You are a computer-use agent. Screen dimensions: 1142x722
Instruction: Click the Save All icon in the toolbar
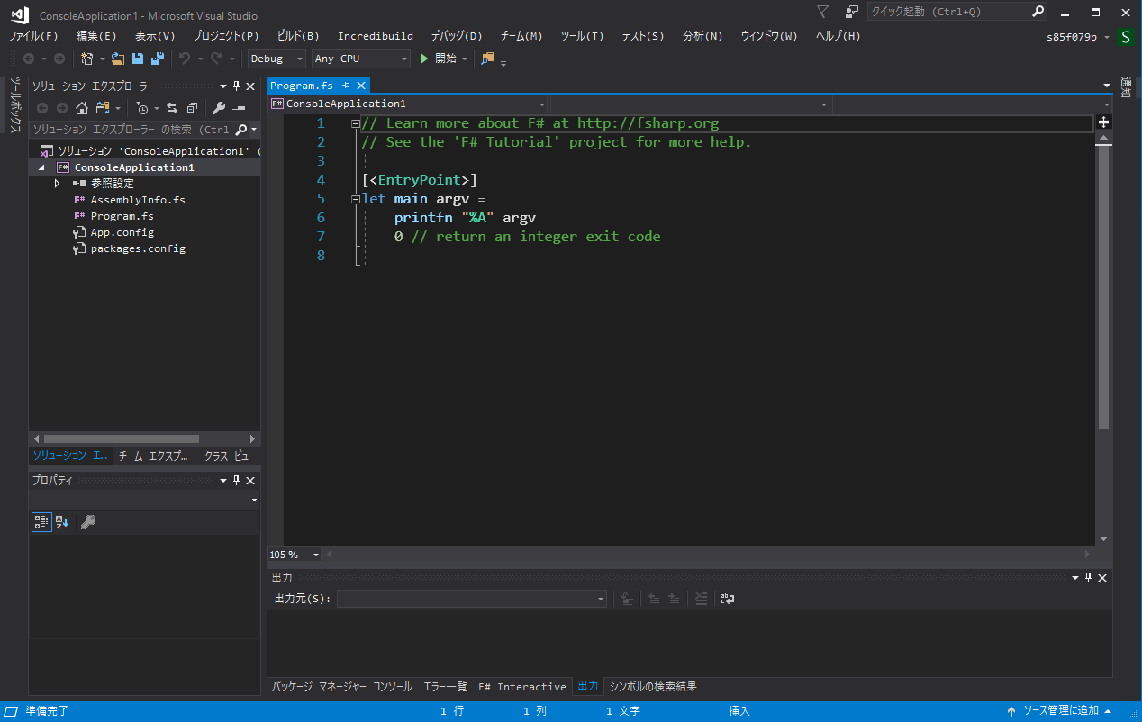click(x=155, y=58)
